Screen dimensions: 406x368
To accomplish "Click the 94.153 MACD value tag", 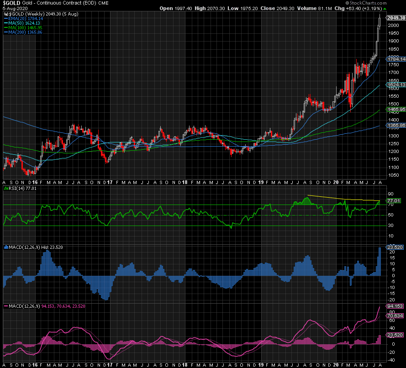I will click(395, 306).
